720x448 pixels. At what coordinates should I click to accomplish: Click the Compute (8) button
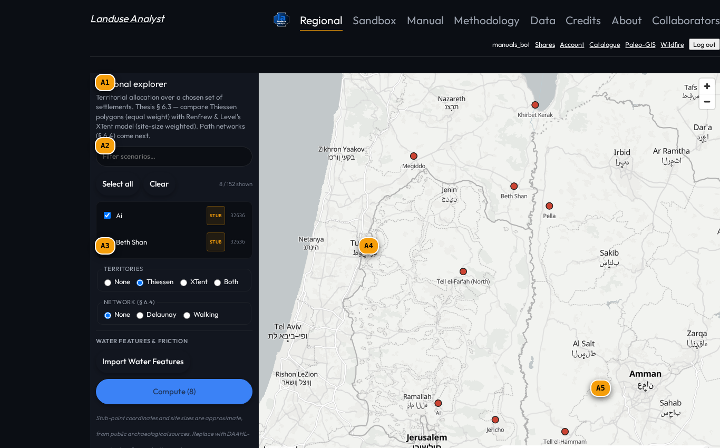[x=174, y=392]
